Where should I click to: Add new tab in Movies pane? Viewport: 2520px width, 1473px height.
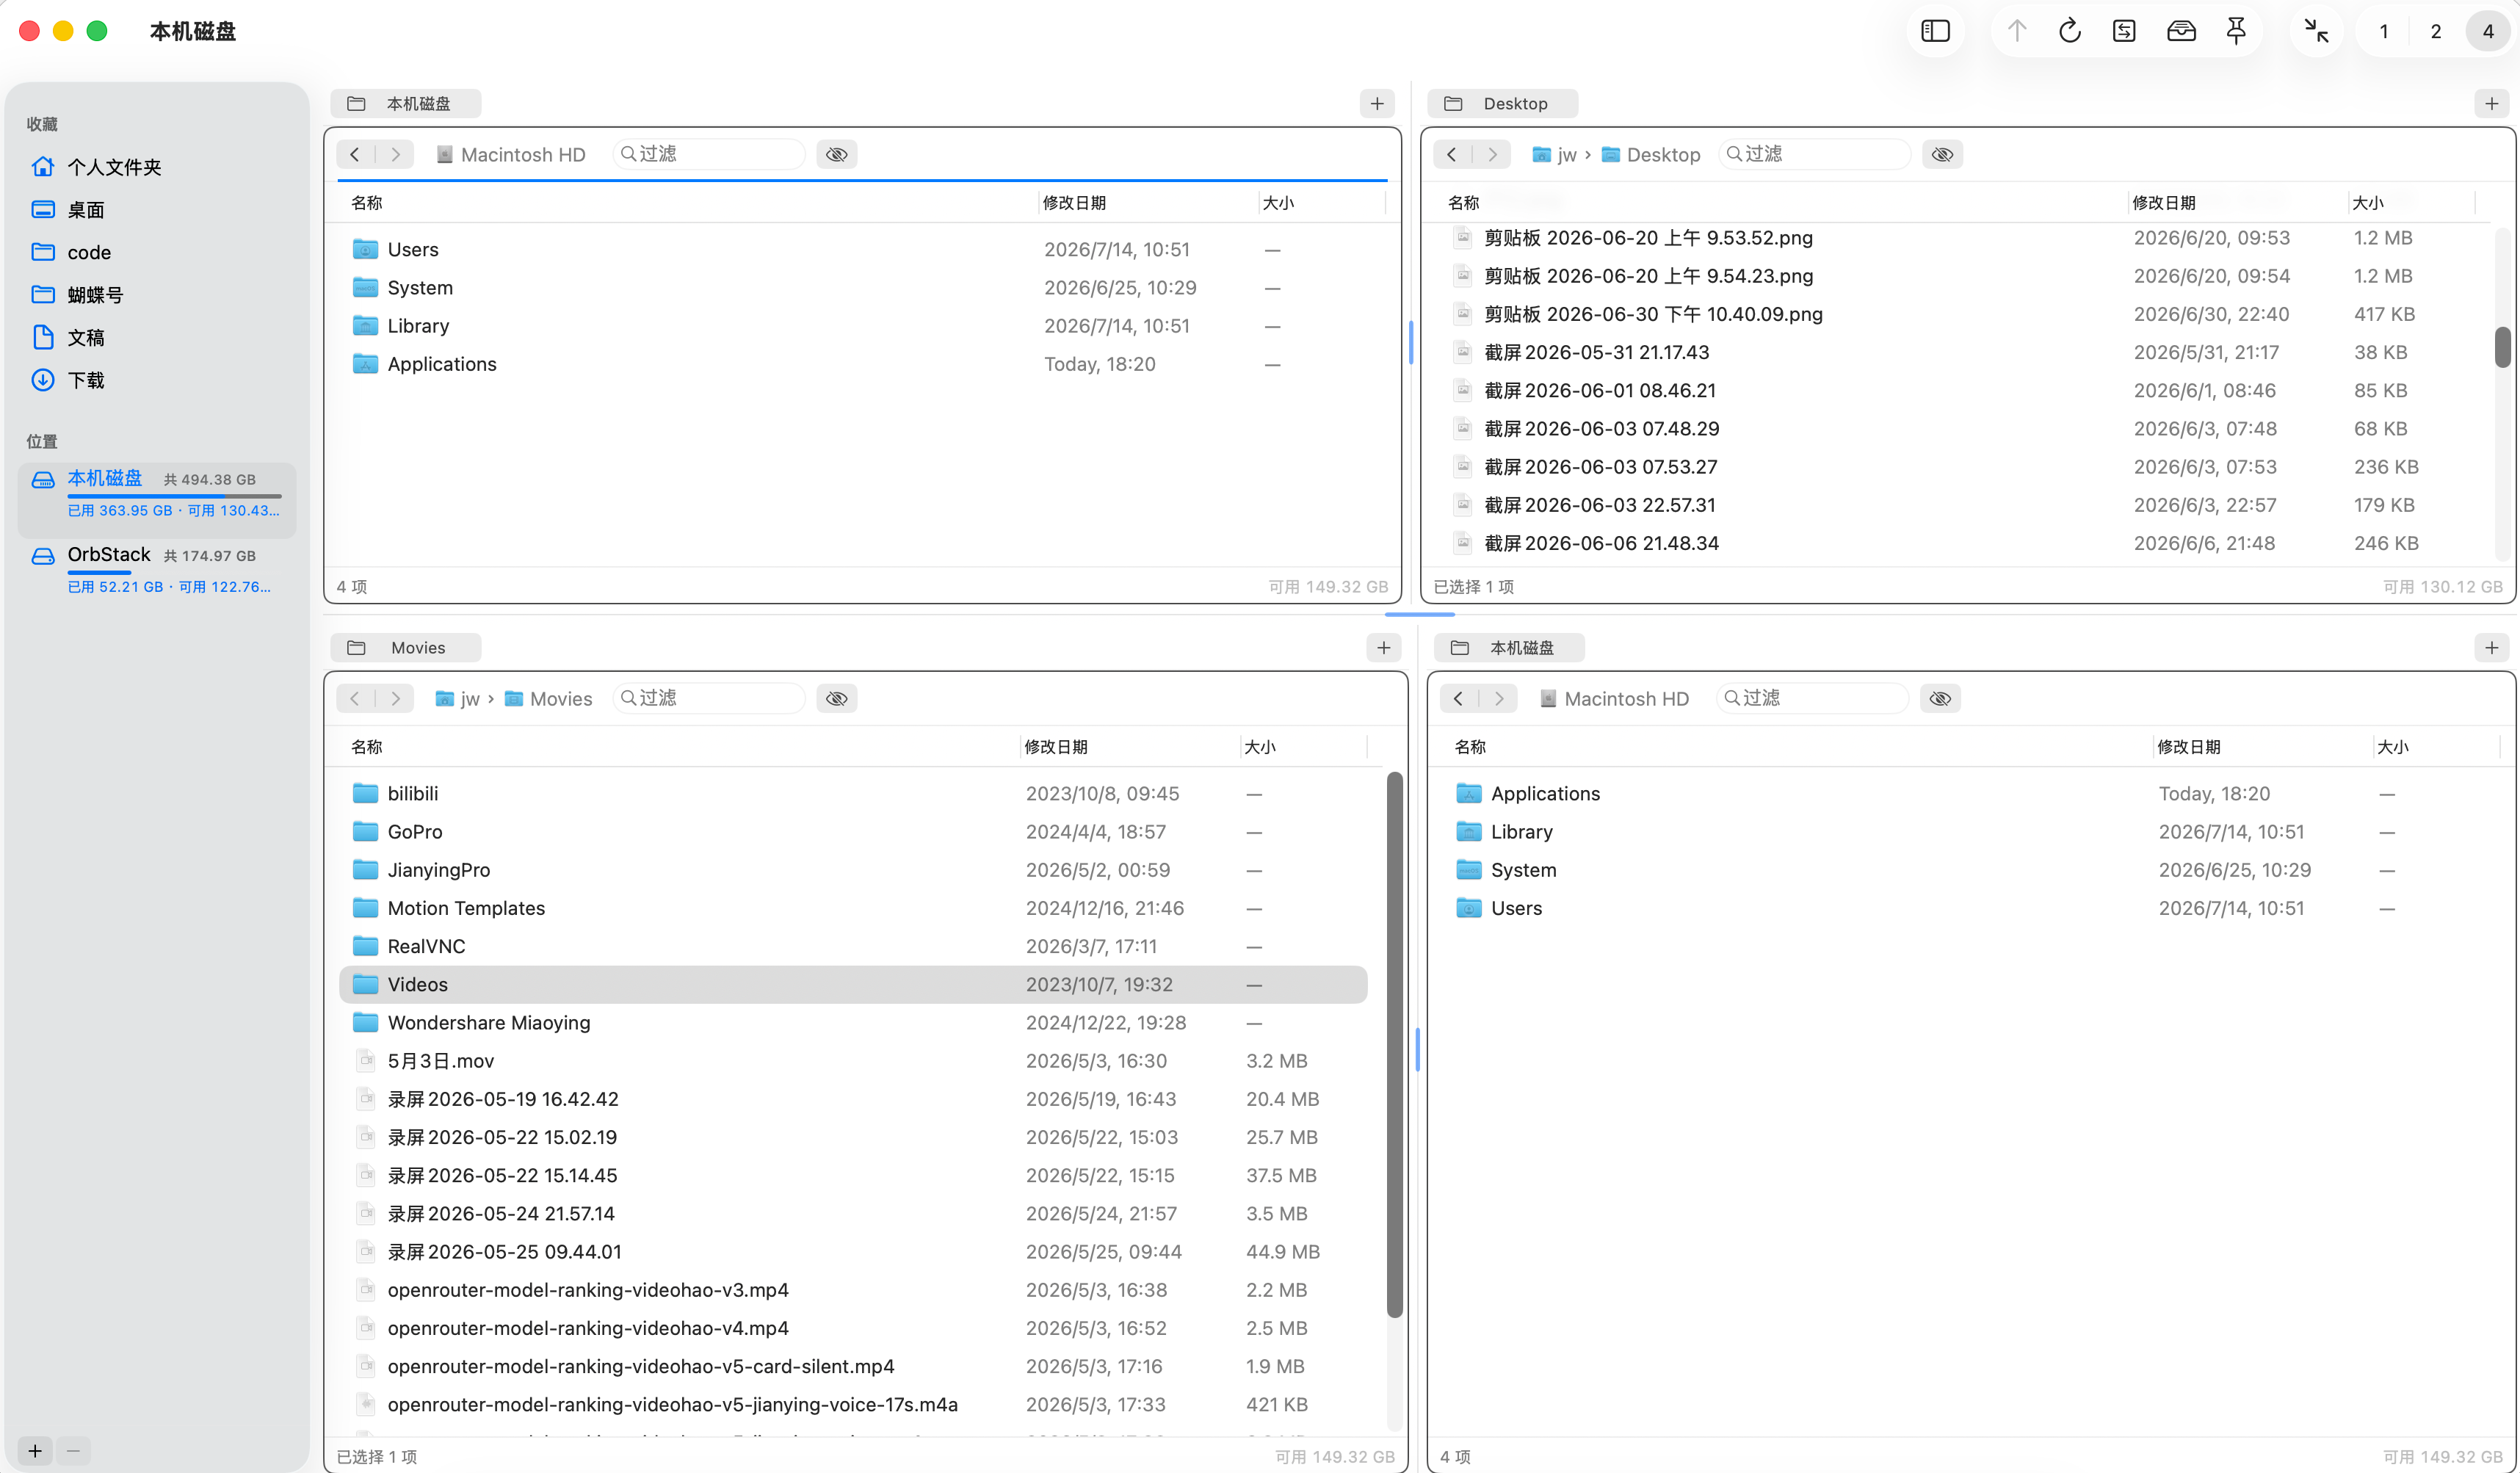click(1383, 647)
